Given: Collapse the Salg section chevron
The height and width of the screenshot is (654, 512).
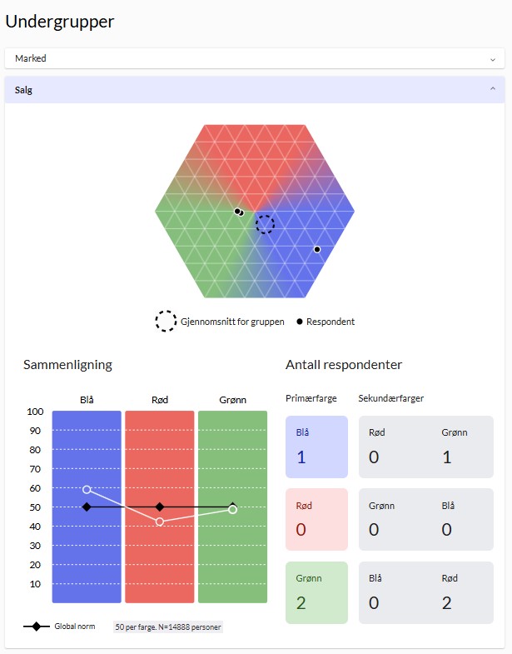Looking at the screenshot, I should (x=492, y=89).
